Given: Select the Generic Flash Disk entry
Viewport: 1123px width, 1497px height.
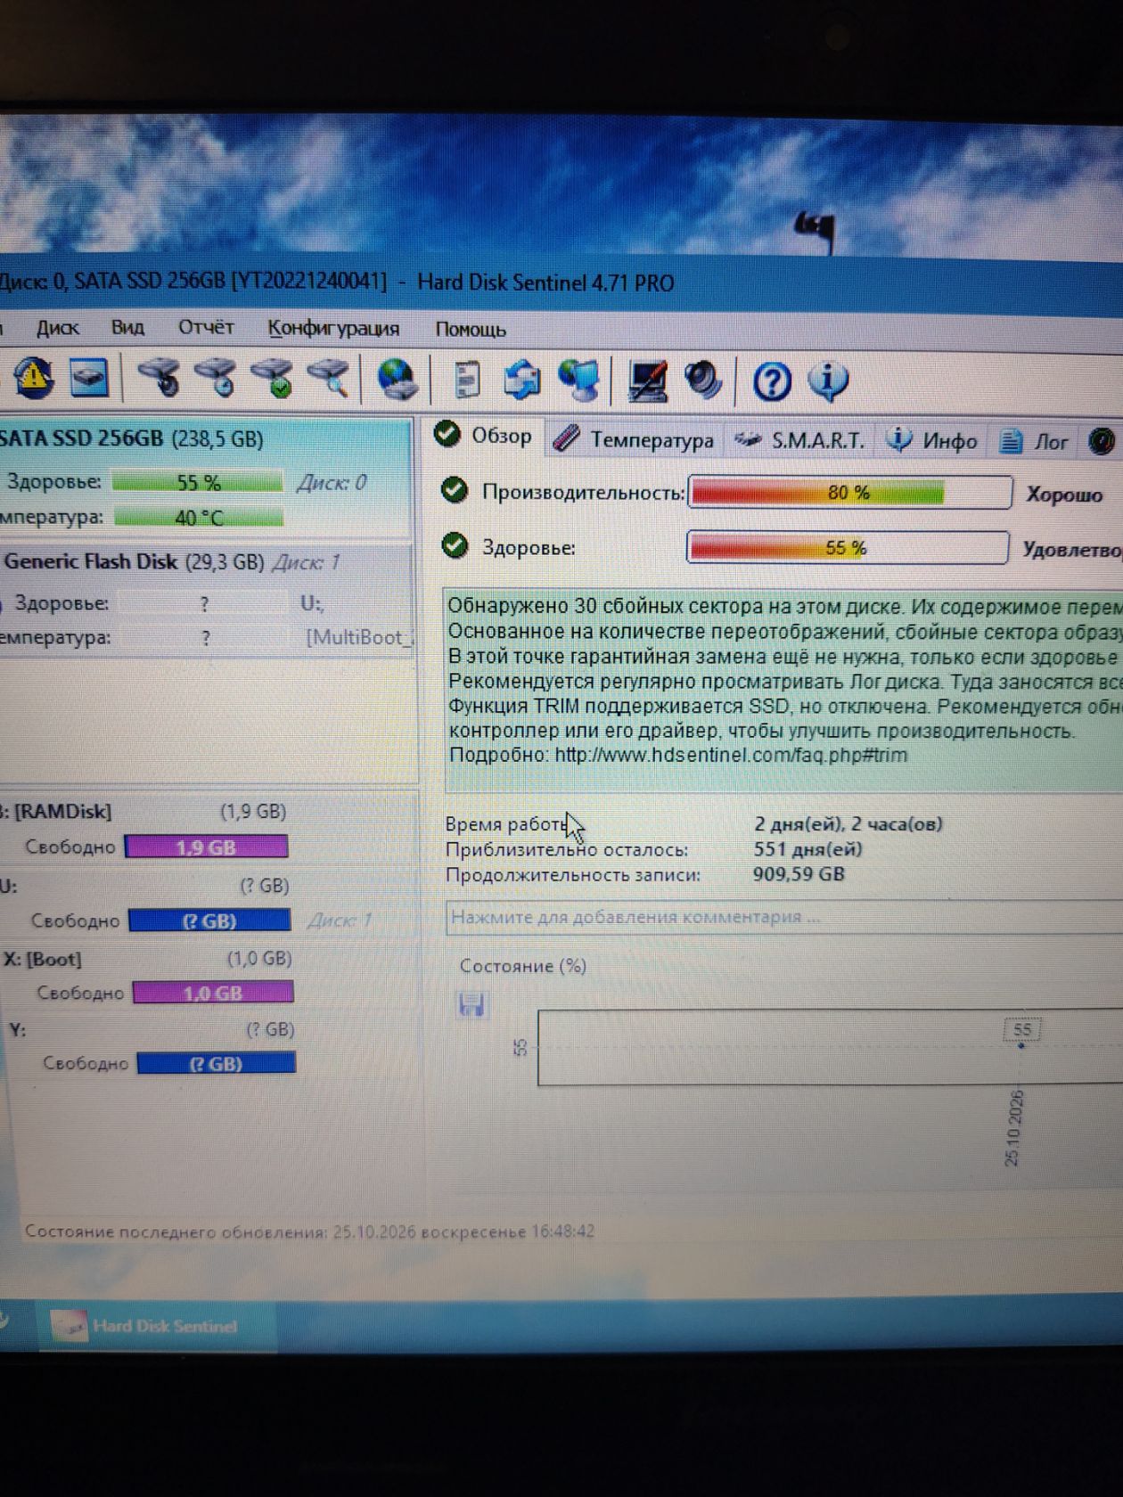Looking at the screenshot, I should 206,601.
